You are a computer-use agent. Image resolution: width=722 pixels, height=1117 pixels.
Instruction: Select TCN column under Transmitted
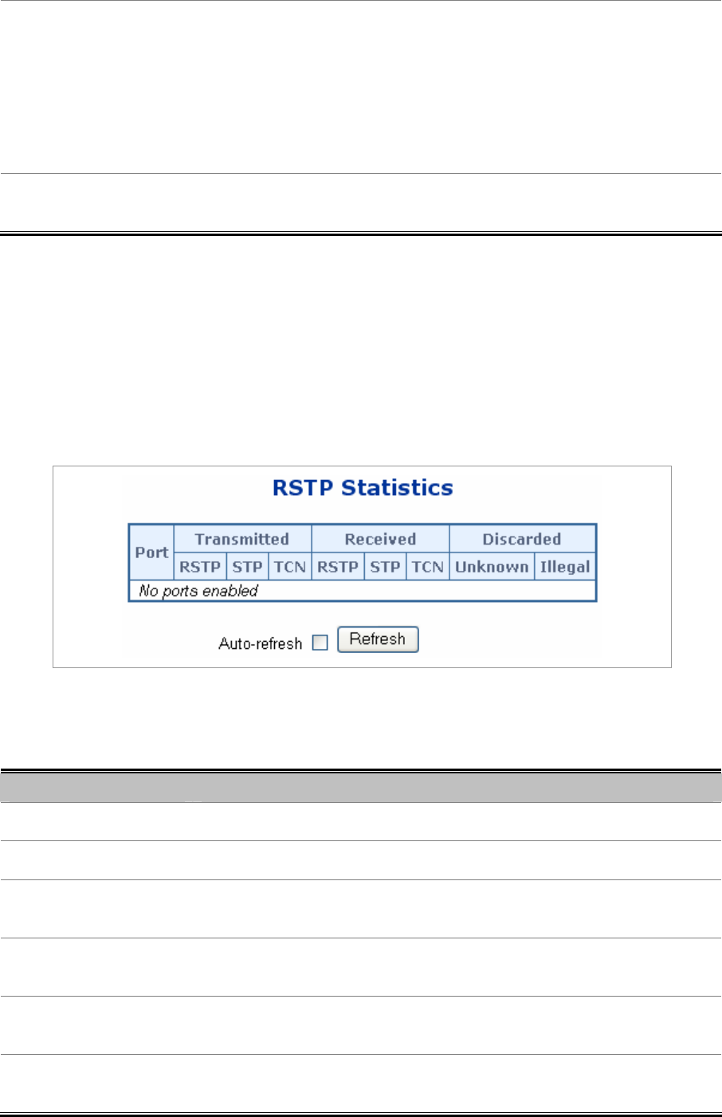[290, 567]
